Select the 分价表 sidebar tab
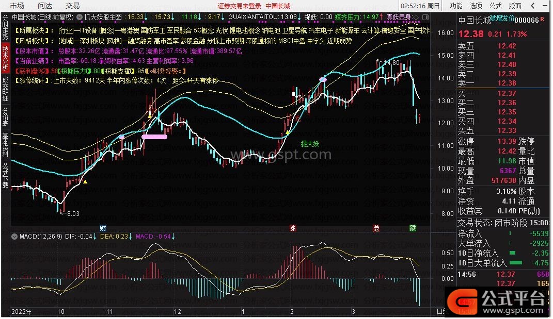This screenshot has height=319, width=553. pyautogui.click(x=5, y=117)
